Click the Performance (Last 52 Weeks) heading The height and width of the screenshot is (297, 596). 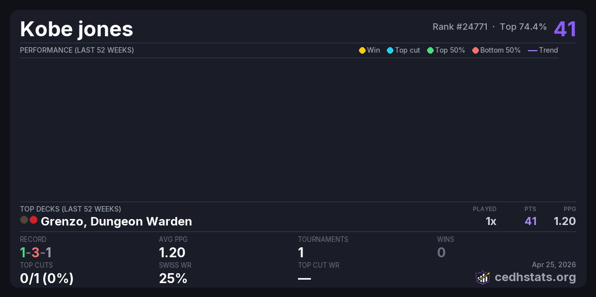coord(77,50)
